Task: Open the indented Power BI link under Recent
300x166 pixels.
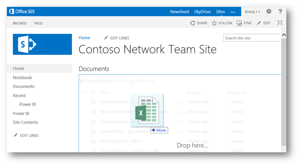Action: click(28, 104)
